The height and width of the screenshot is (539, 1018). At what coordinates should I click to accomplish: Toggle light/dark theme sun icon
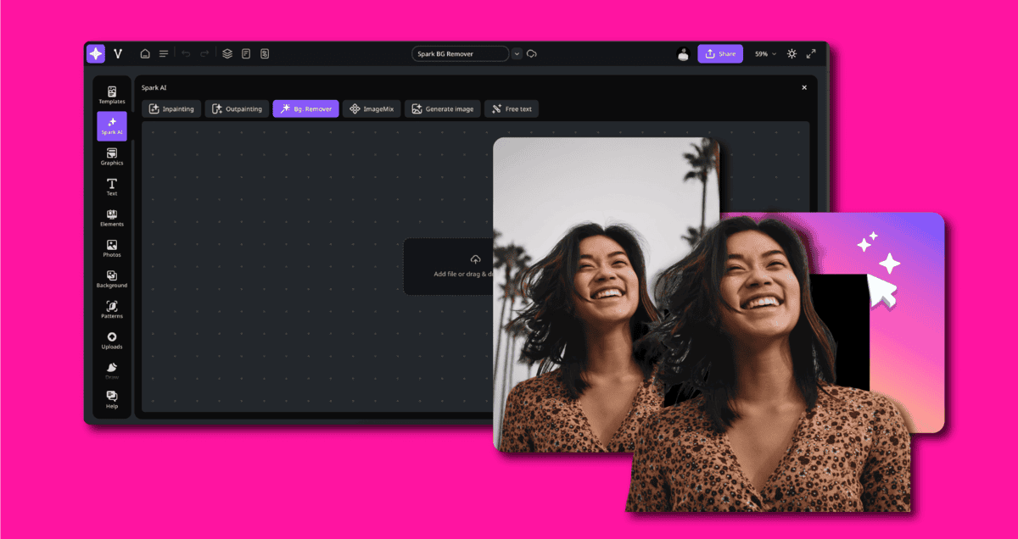coord(791,53)
